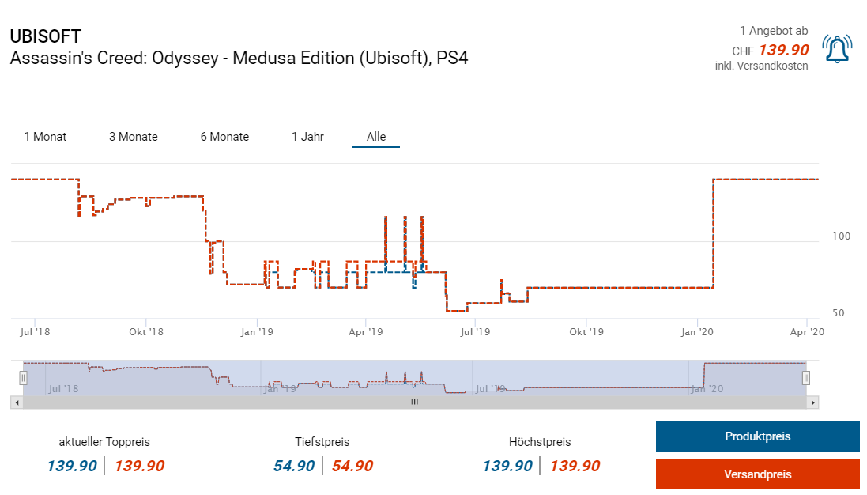This screenshot has height=495, width=867.
Task: Click the Höchstpreis 139.90 shipping value
Action: [575, 466]
